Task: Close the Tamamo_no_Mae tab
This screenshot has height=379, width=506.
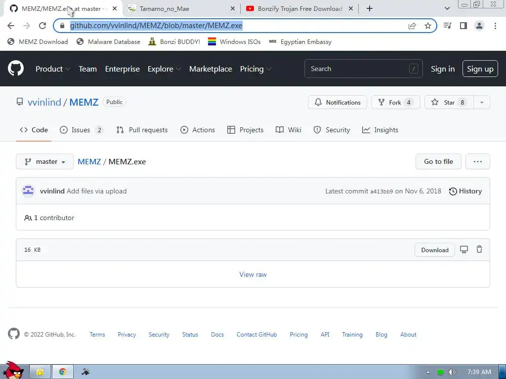Action: coord(233,9)
